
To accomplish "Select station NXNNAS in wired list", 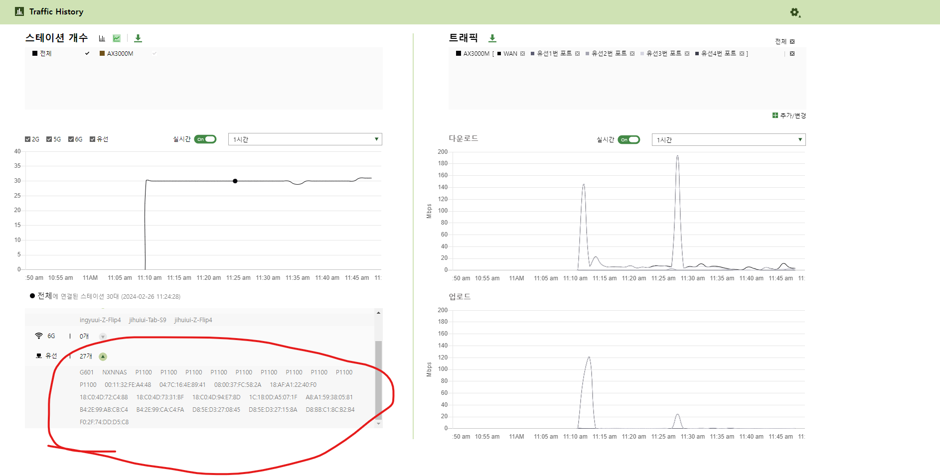I will [x=115, y=372].
